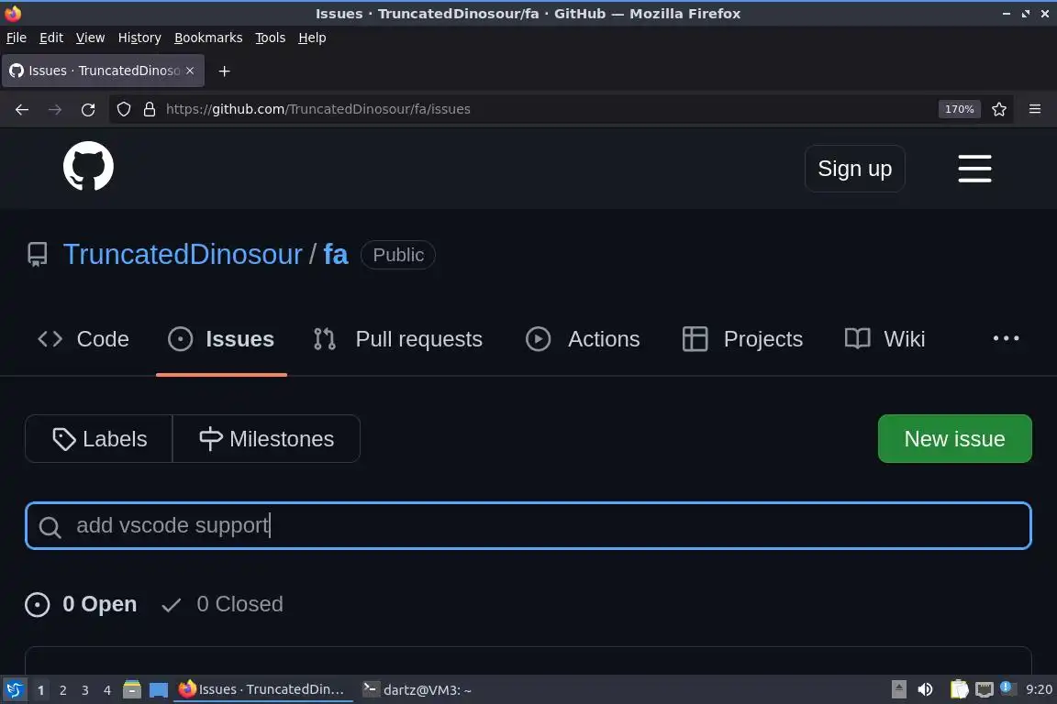Open the Tools menu

point(271,38)
